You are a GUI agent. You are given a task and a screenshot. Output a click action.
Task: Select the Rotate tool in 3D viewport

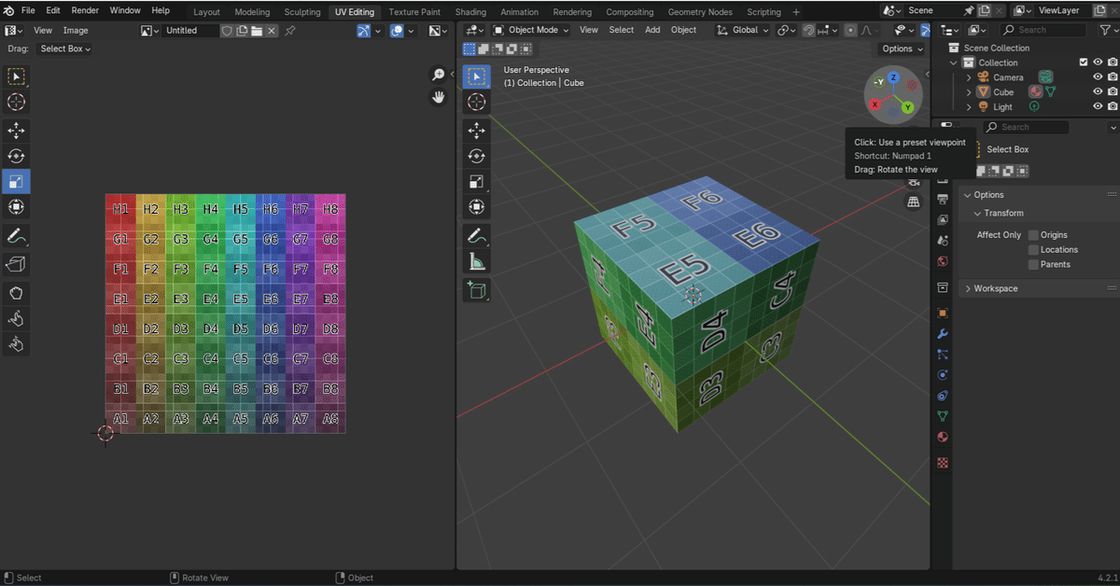click(476, 156)
